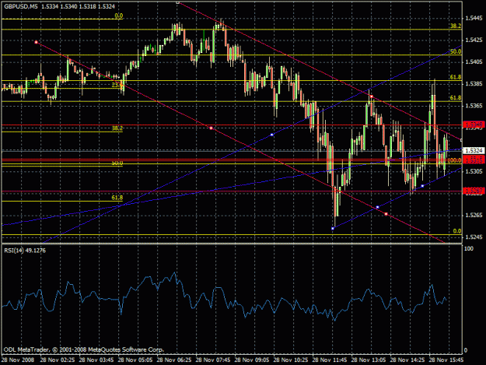Image resolution: width=486 pixels, height=365 pixels.
Task: Click the 28 Nov 07:45 time label
Action: point(213,360)
